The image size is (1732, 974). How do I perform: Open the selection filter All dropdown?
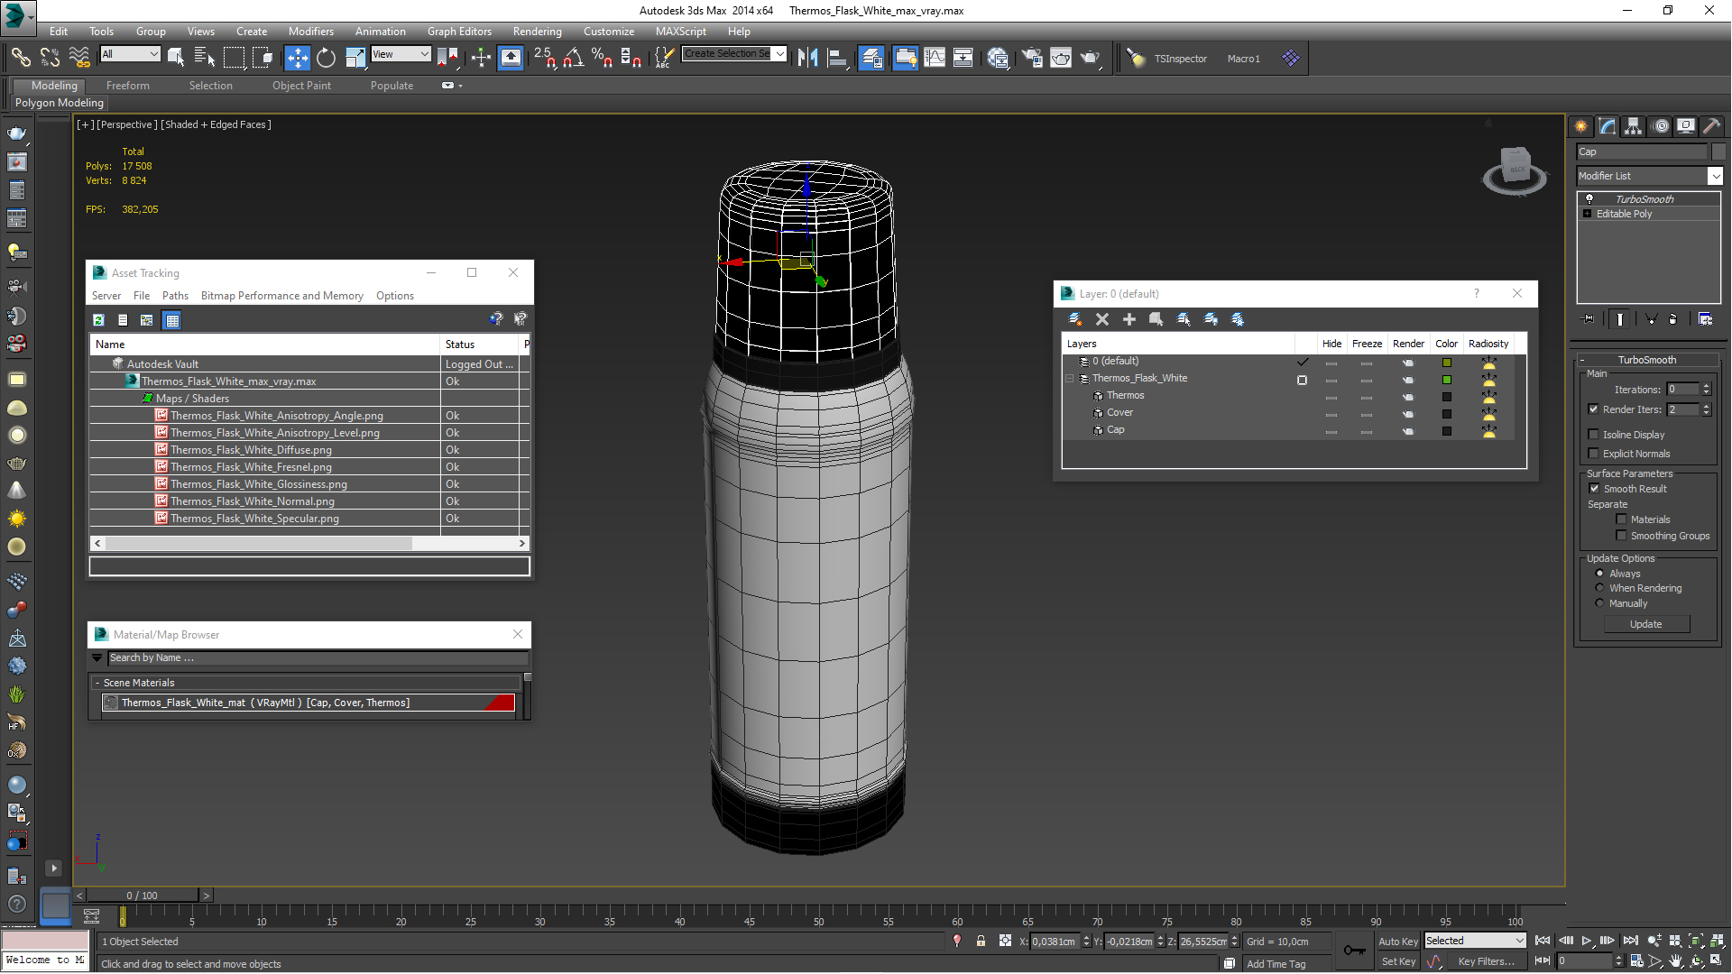tap(130, 54)
